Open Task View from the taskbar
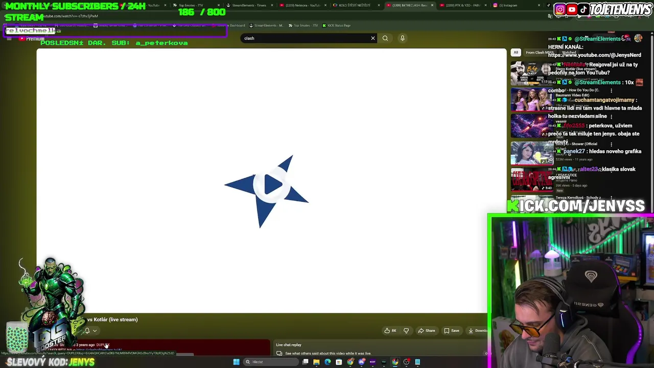Screen dimensions: 654x368 (305, 362)
